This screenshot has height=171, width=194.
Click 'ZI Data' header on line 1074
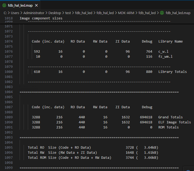point(122,41)
